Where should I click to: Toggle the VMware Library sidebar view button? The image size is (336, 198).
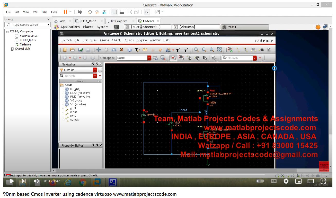(x=115, y=12)
